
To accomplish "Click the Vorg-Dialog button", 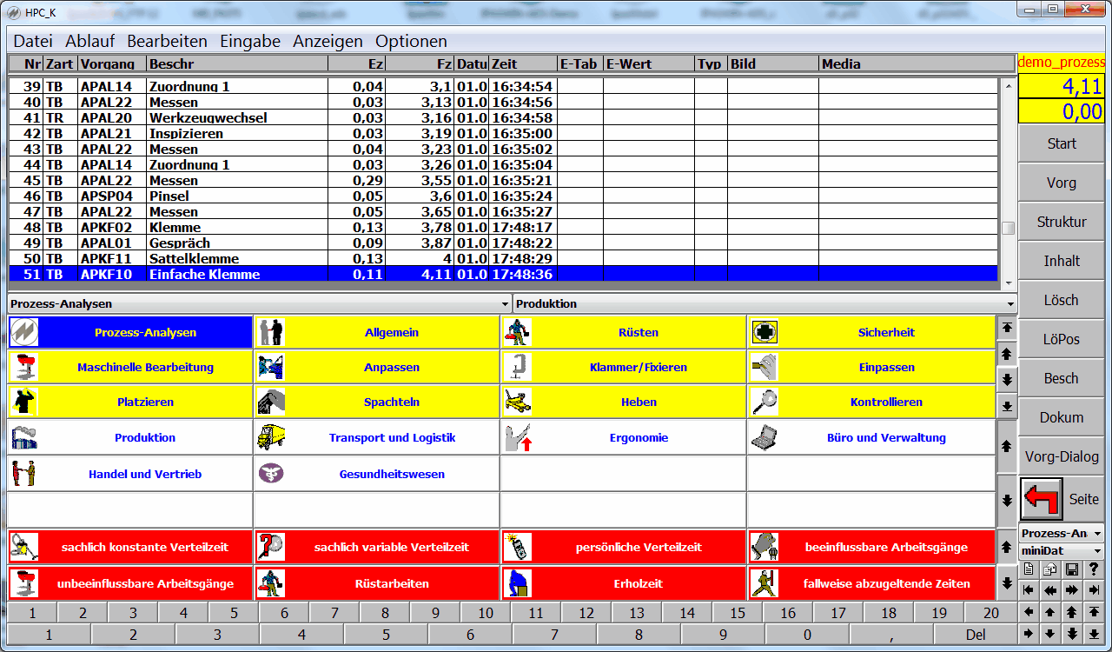I will [1062, 456].
